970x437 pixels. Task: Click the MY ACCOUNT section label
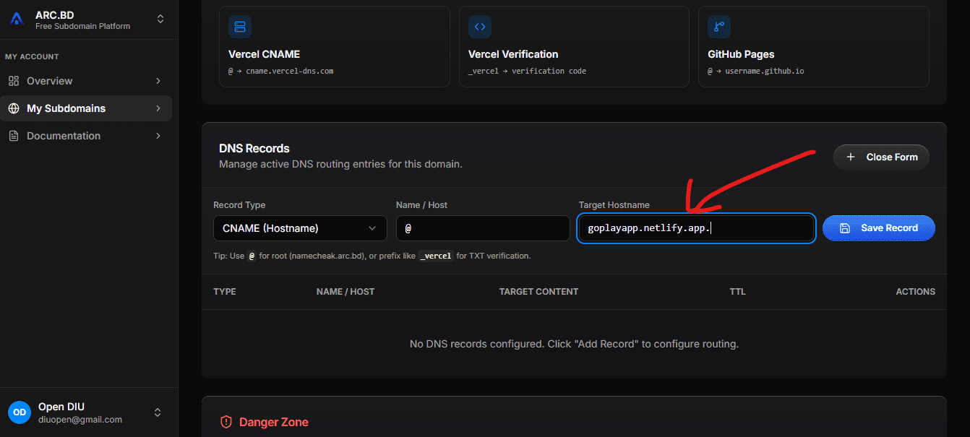(32, 56)
